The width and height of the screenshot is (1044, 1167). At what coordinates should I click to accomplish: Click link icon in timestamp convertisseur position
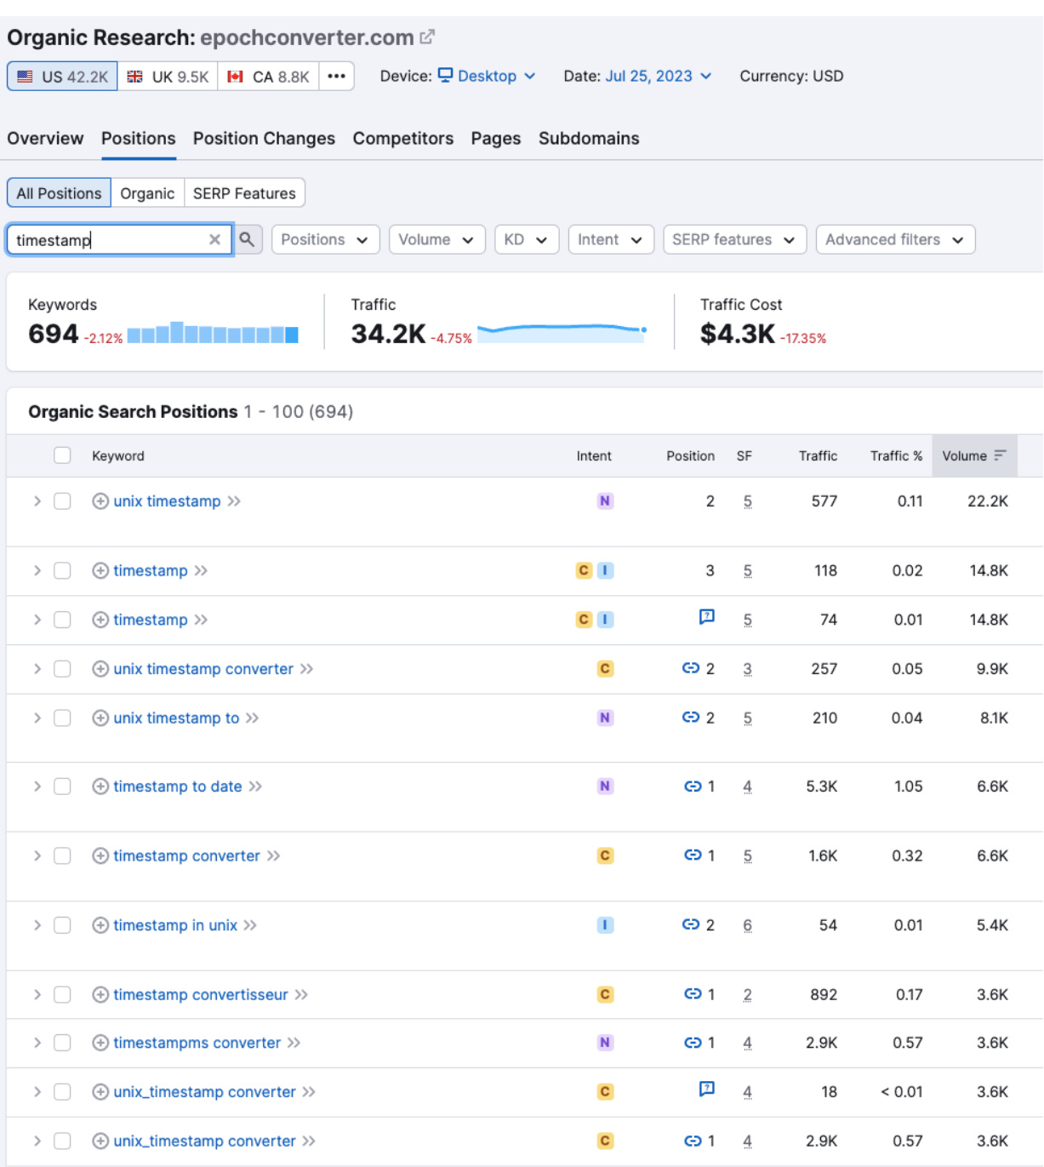pos(693,993)
